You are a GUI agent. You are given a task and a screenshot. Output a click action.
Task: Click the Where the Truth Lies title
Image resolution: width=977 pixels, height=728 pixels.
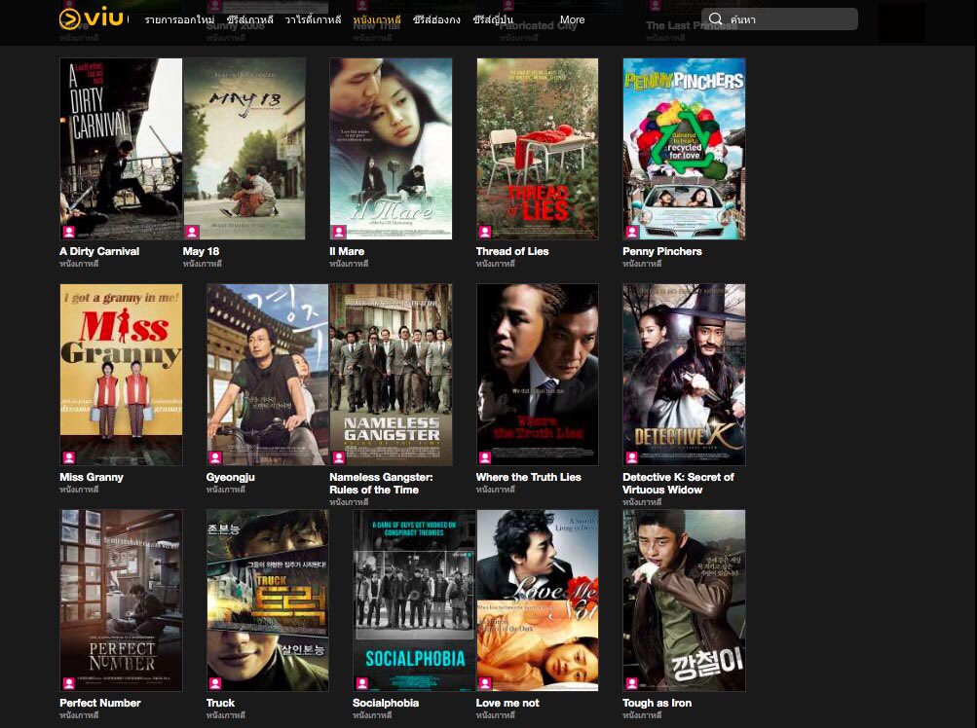[x=528, y=477]
